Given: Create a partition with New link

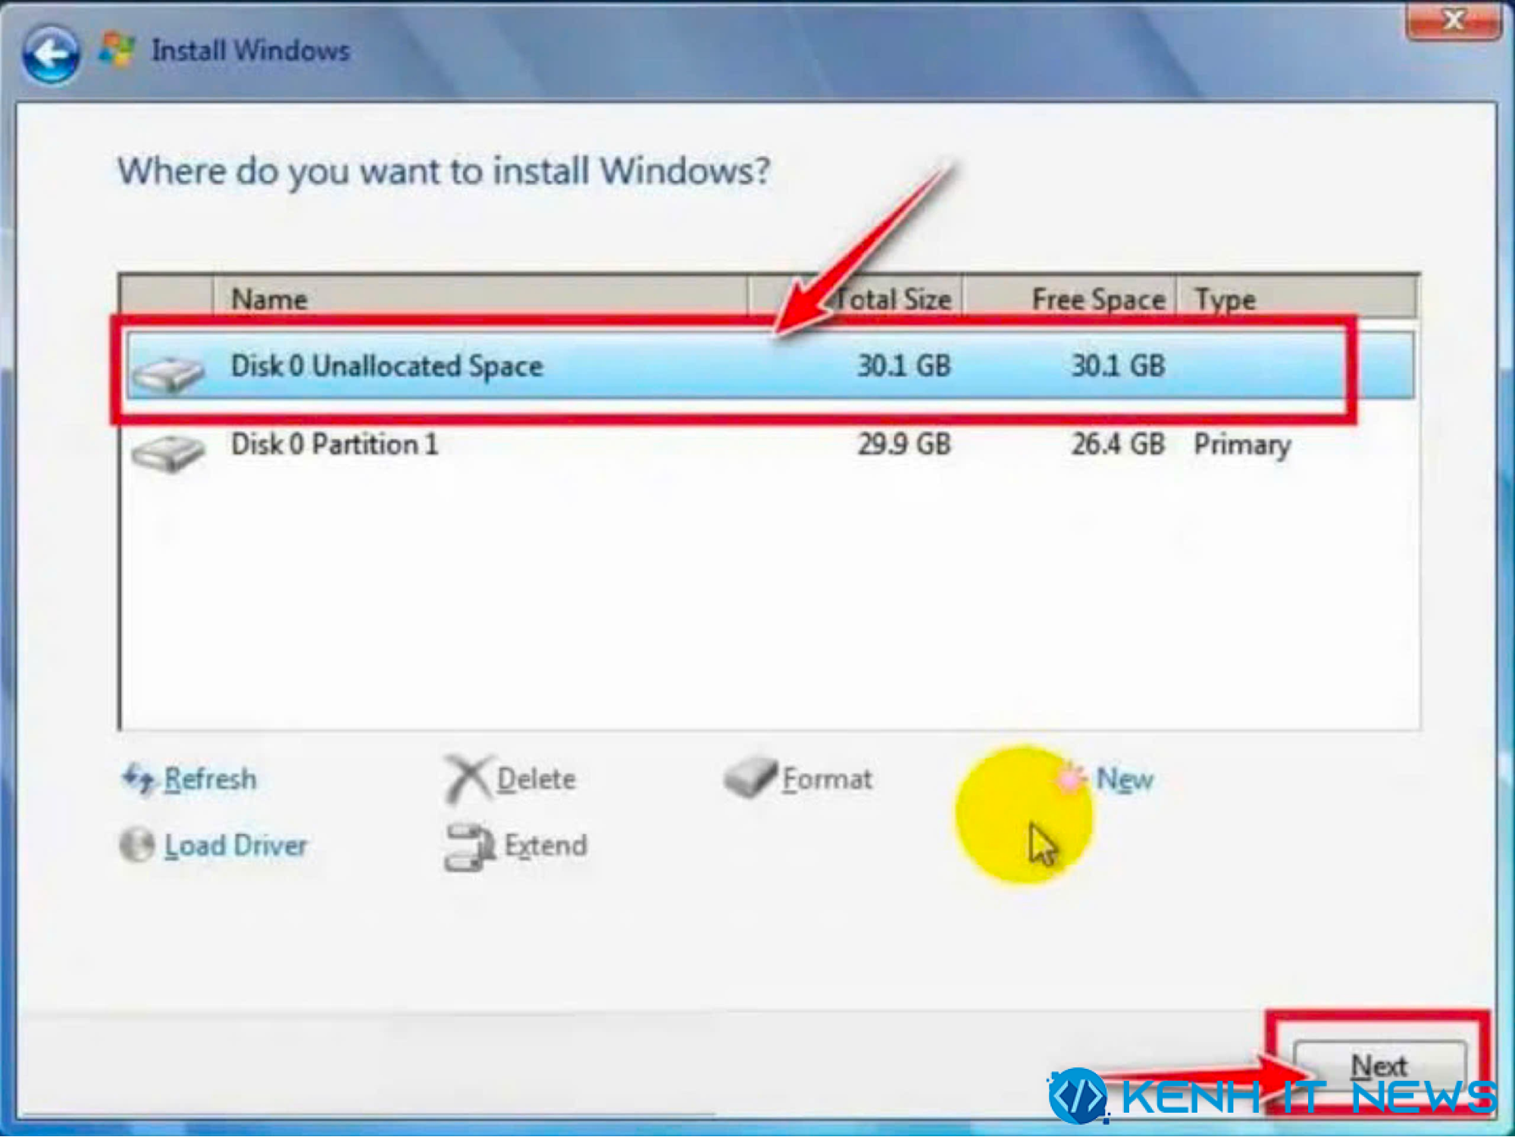Looking at the screenshot, I should [x=1125, y=779].
